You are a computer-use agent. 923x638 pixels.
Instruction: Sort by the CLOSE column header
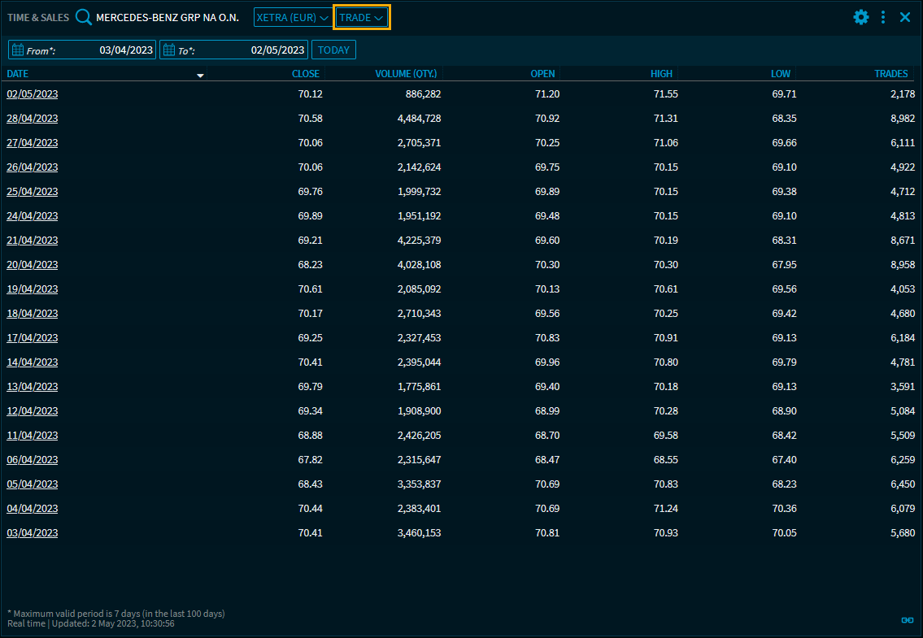coord(306,74)
